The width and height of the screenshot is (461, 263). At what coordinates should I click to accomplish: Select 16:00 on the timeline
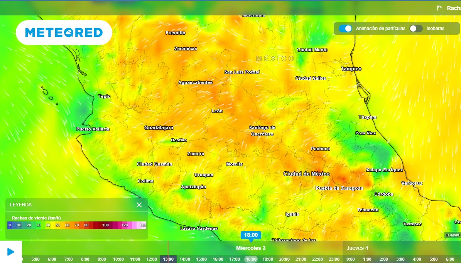click(218, 259)
